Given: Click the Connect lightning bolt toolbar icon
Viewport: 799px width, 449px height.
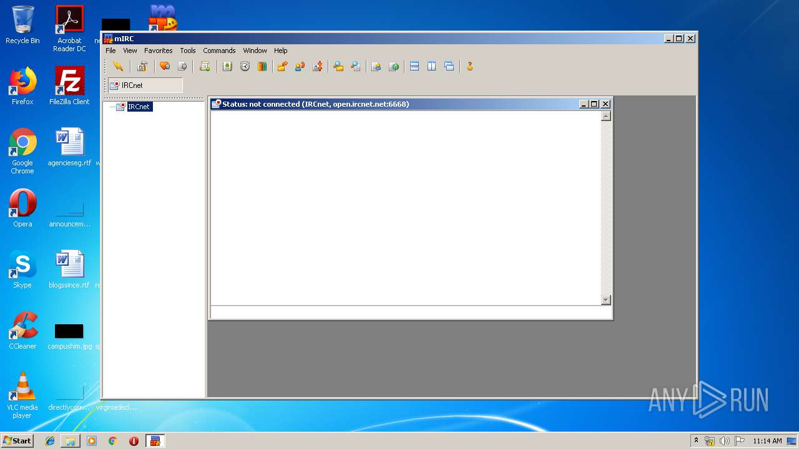Looking at the screenshot, I should coord(118,67).
